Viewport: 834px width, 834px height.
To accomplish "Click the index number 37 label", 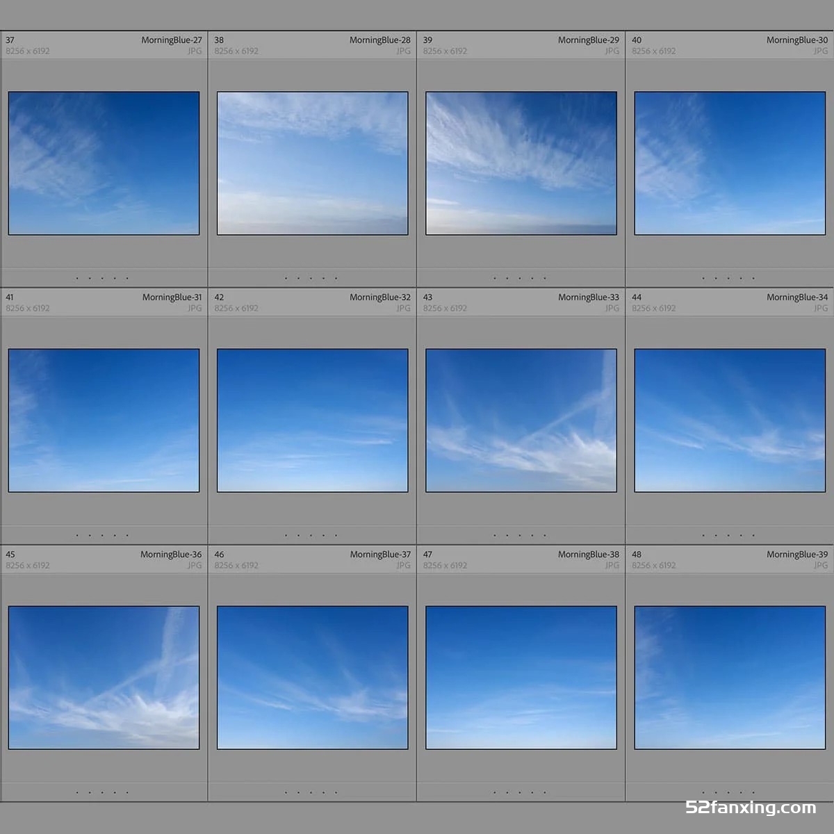I will [x=10, y=40].
